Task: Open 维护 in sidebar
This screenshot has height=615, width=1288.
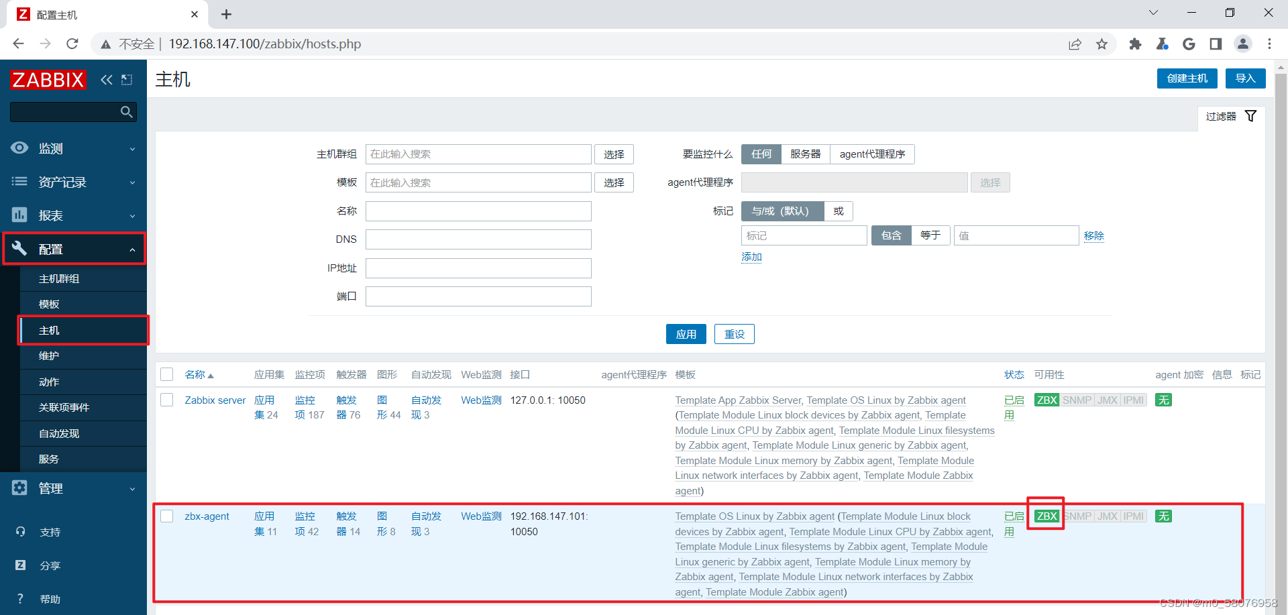Action: [x=83, y=355]
